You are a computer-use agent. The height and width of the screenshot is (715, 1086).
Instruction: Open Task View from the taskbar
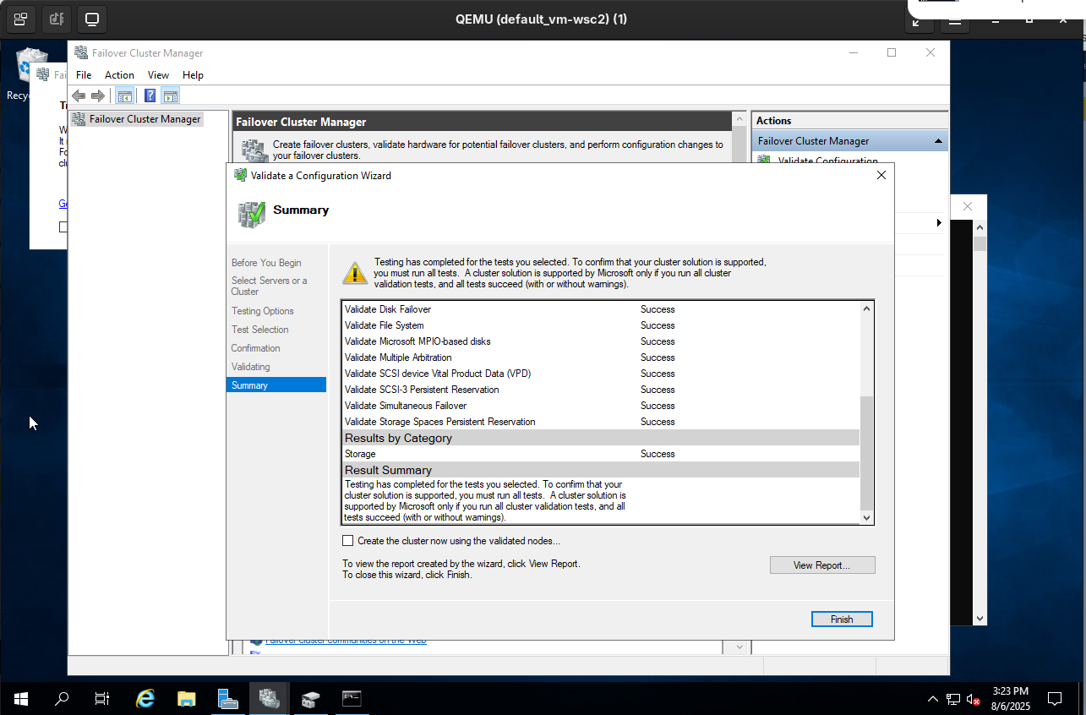pyautogui.click(x=102, y=699)
